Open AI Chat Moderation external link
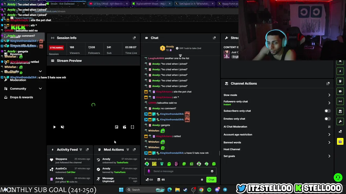 click(x=329, y=127)
